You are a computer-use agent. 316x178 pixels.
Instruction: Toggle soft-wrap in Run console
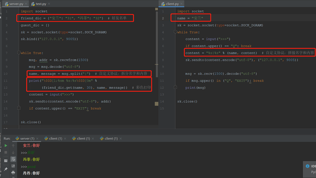tap(13, 159)
